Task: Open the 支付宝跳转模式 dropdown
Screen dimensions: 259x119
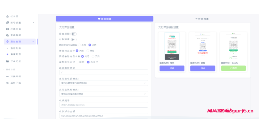Action: pos(103,94)
